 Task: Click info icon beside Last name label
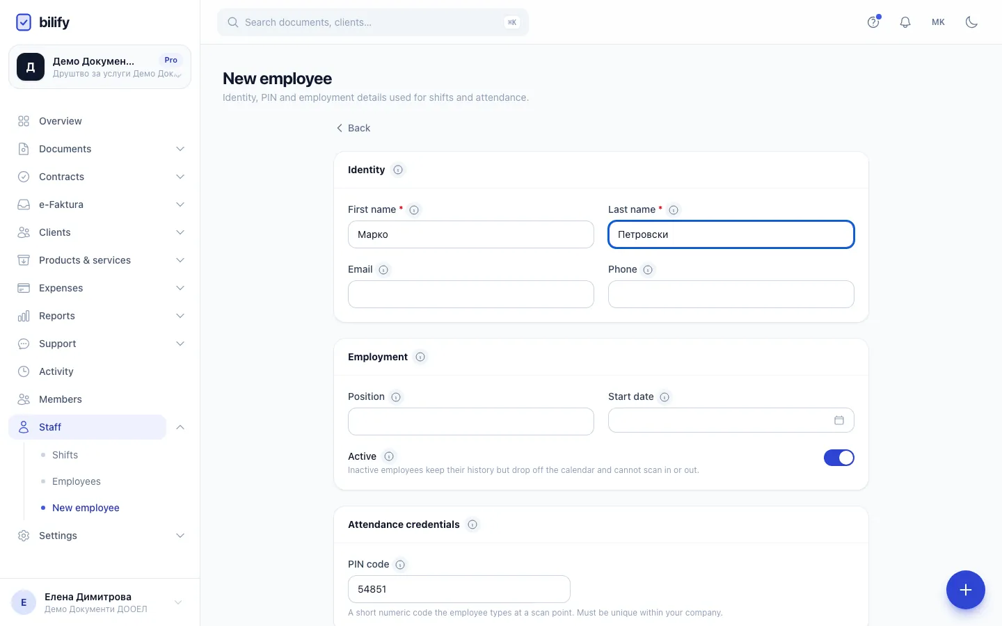tap(674, 210)
